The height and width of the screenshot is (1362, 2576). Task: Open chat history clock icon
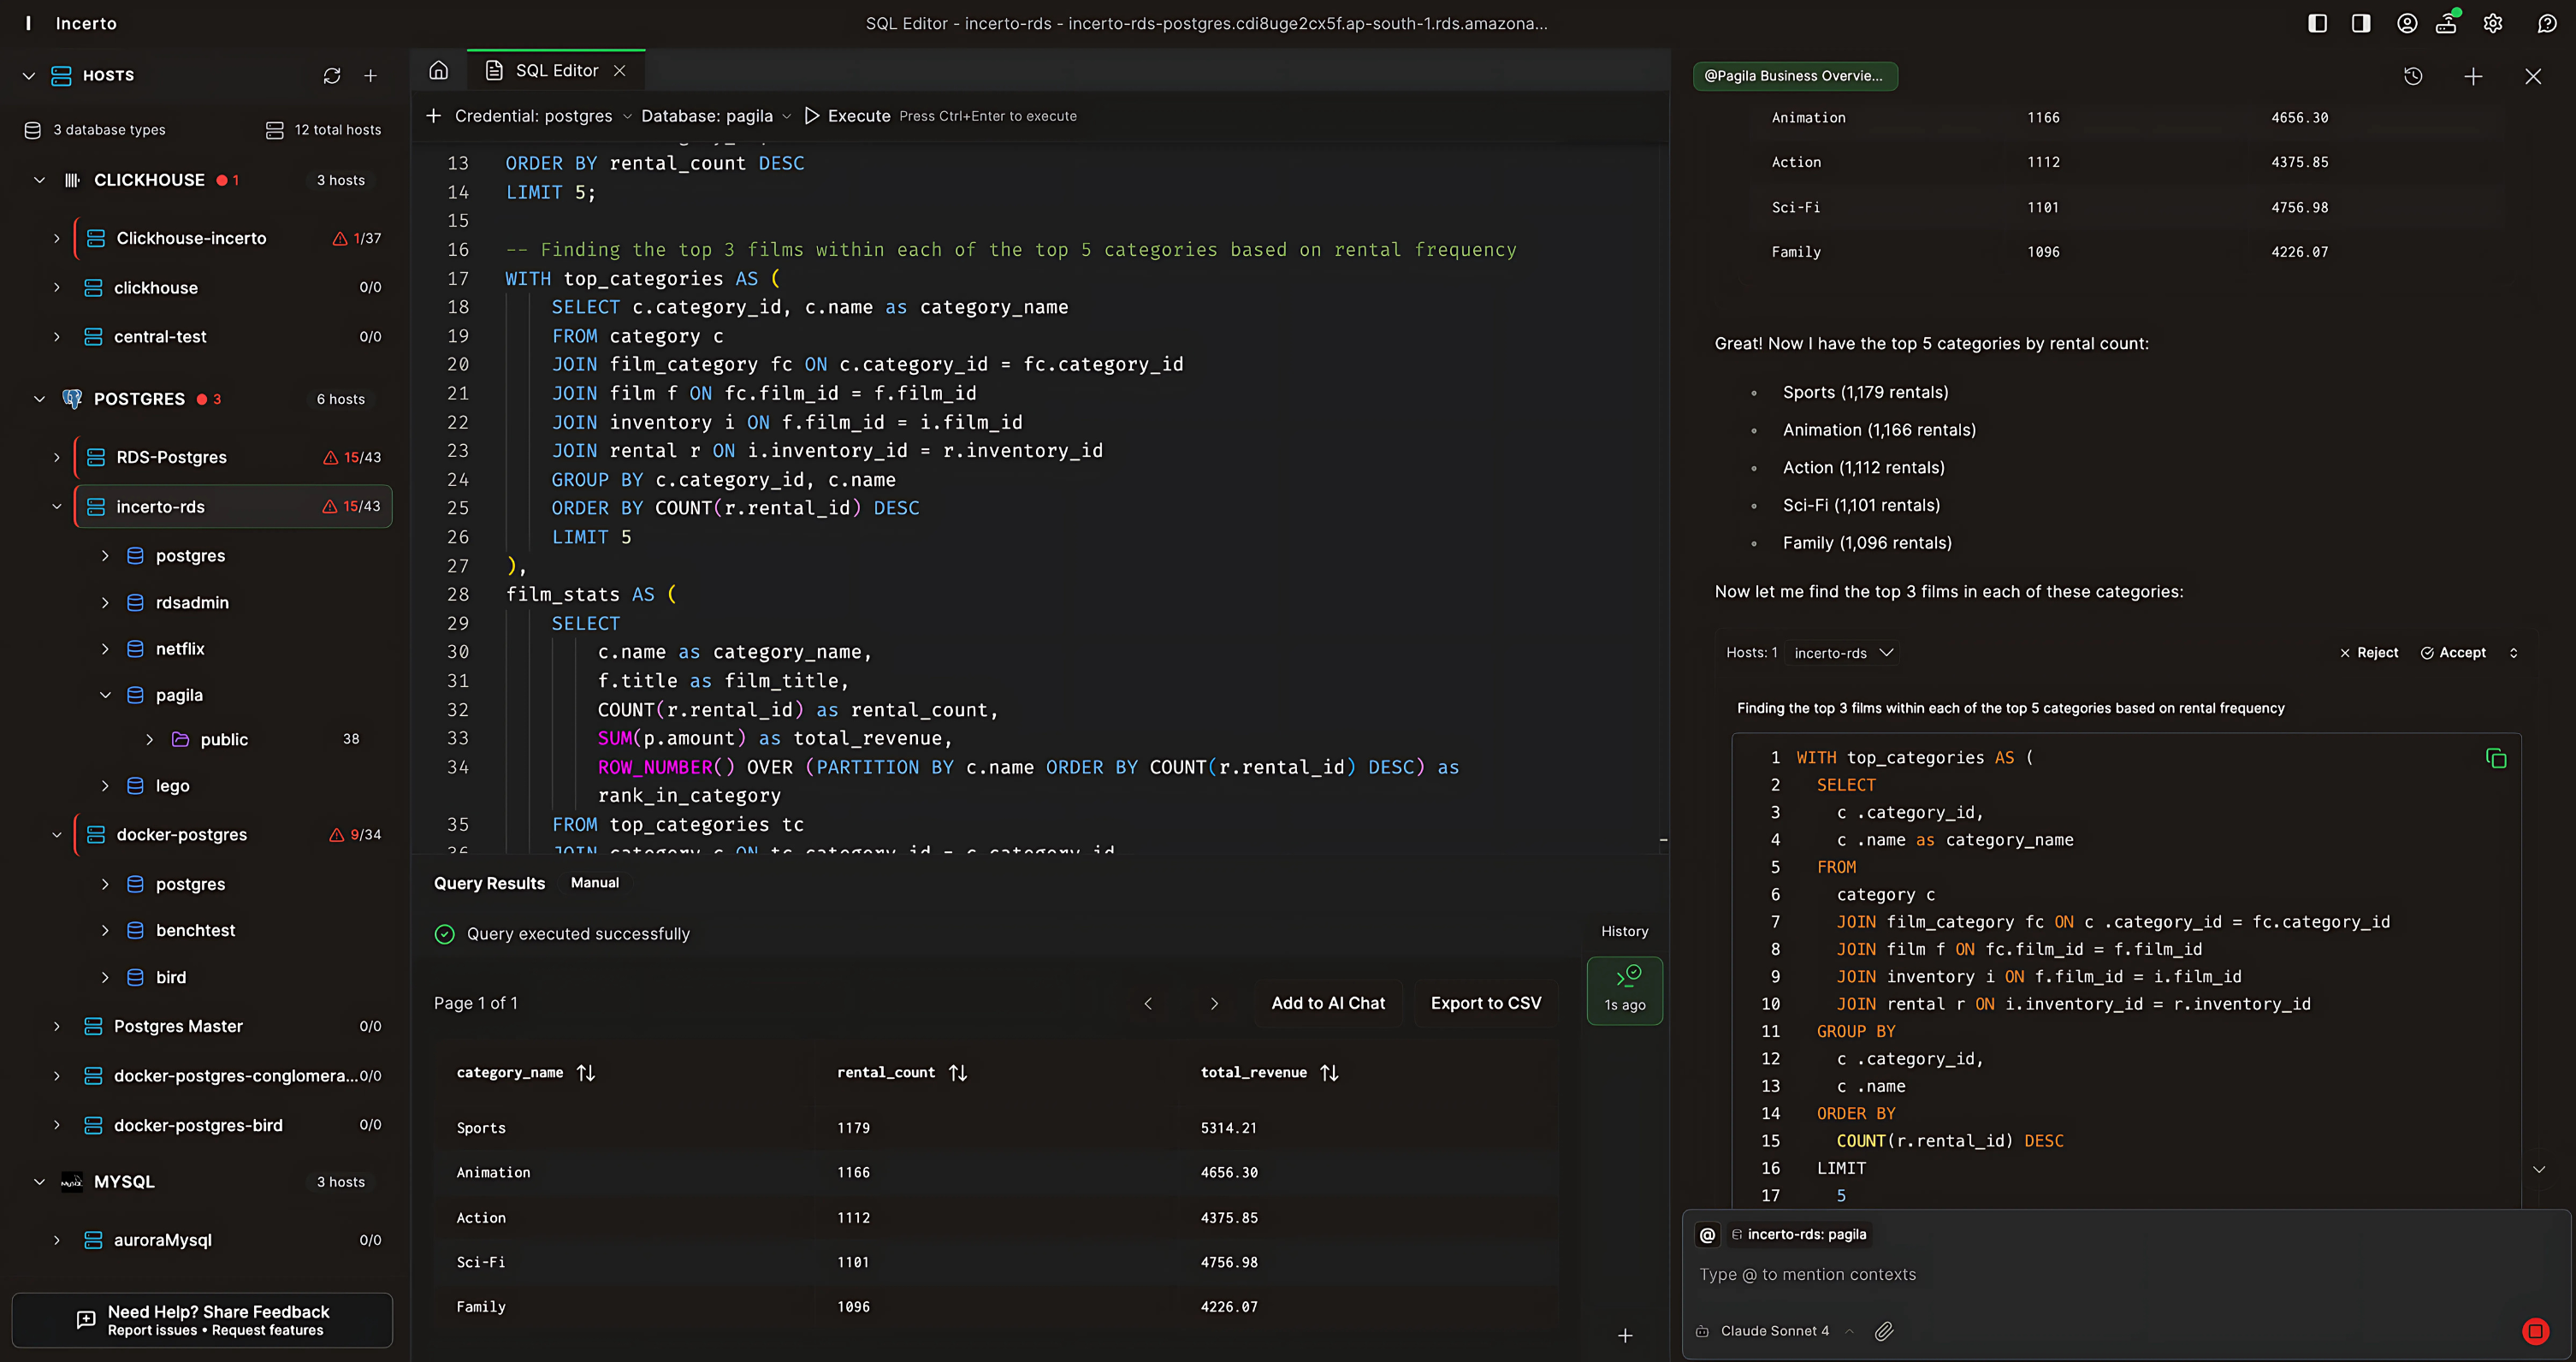[2413, 76]
